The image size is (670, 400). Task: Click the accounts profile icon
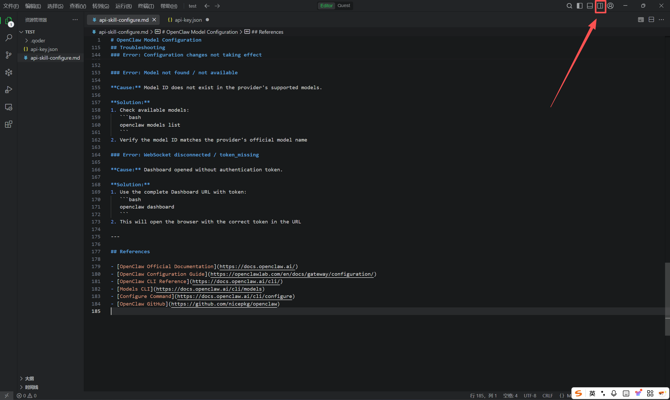[x=610, y=6]
